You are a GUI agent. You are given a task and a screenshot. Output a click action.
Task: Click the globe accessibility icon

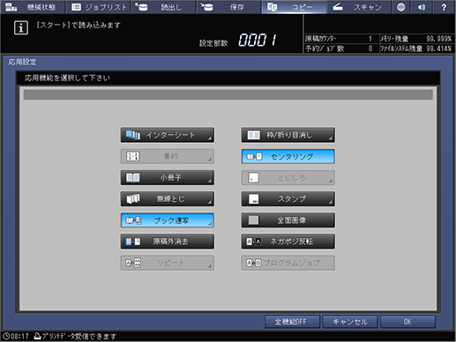401,7
